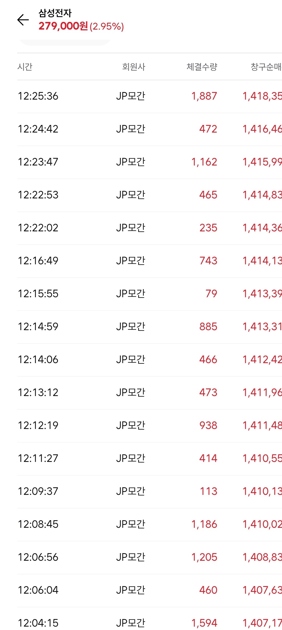This screenshot has height=630, width=282.
Task: Select the 회원사 column header
Action: pyautogui.click(x=134, y=67)
